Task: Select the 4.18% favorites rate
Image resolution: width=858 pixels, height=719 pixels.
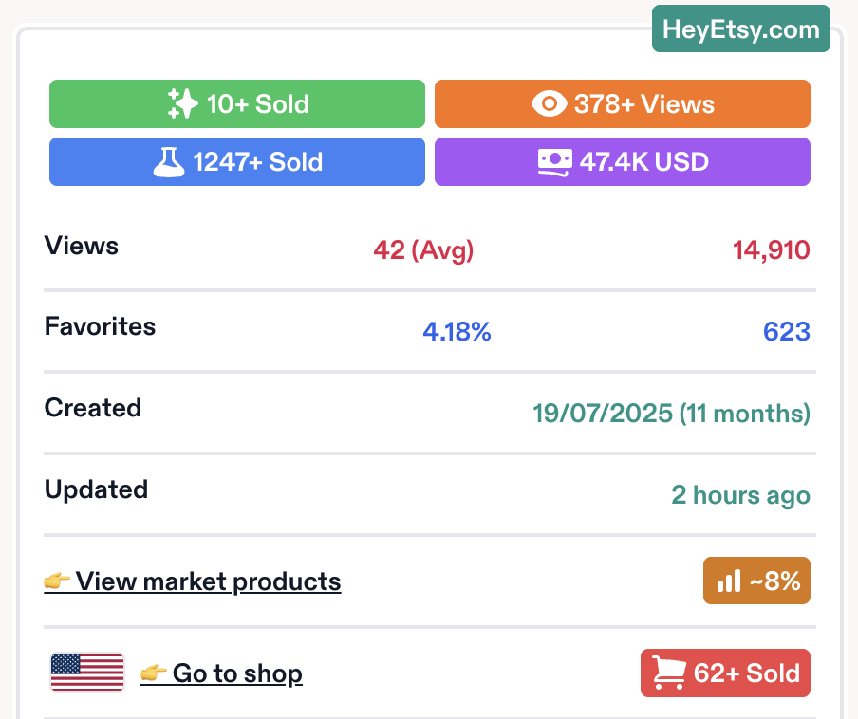Action: (x=457, y=332)
